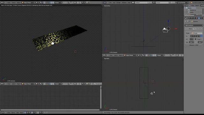Open the Render menu
204x115 pixels.
[118, 3]
